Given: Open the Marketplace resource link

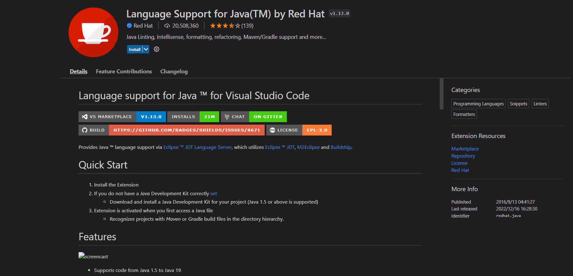Looking at the screenshot, I should 465,149.
